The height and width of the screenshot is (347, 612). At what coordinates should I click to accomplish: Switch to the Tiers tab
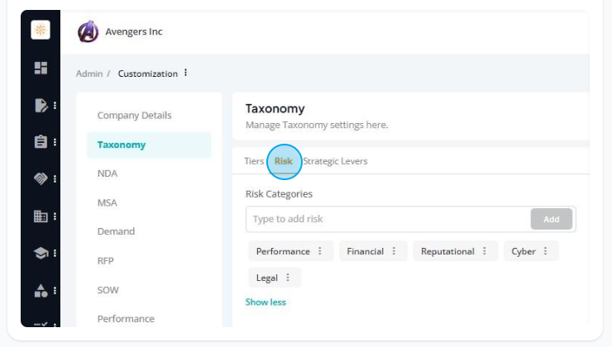[254, 161]
